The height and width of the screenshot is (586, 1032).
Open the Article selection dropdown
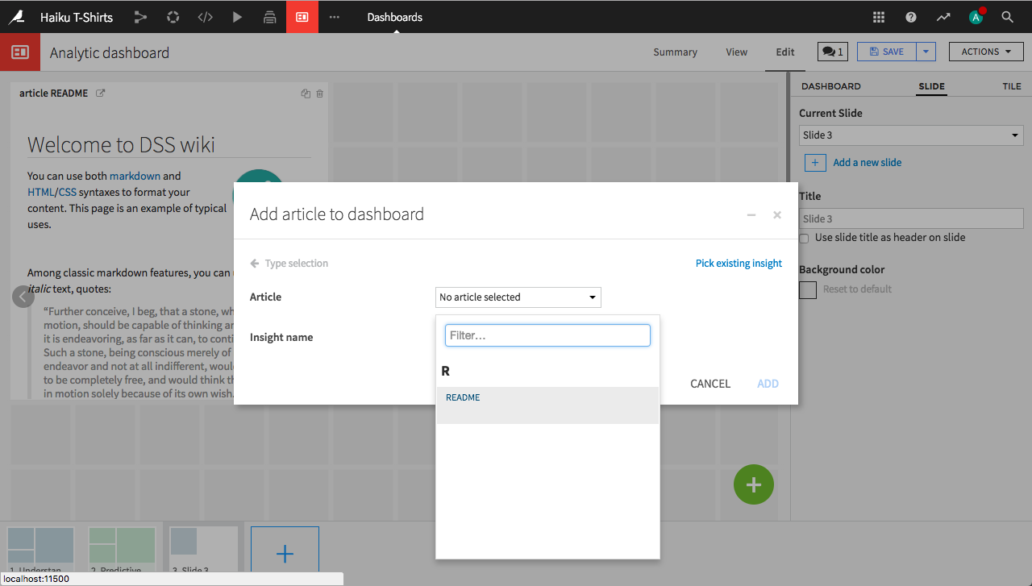[518, 297]
